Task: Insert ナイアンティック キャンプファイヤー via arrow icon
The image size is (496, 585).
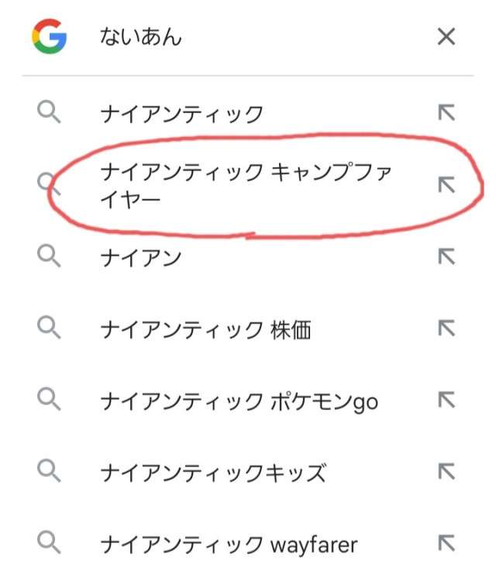Action: tap(446, 185)
